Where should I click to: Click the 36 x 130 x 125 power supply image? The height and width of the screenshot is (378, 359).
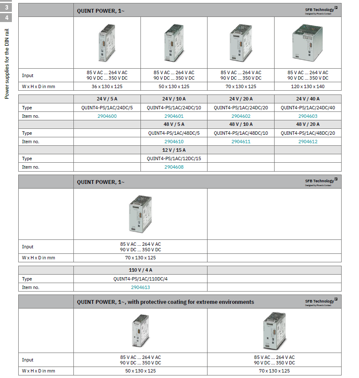pos(107,43)
